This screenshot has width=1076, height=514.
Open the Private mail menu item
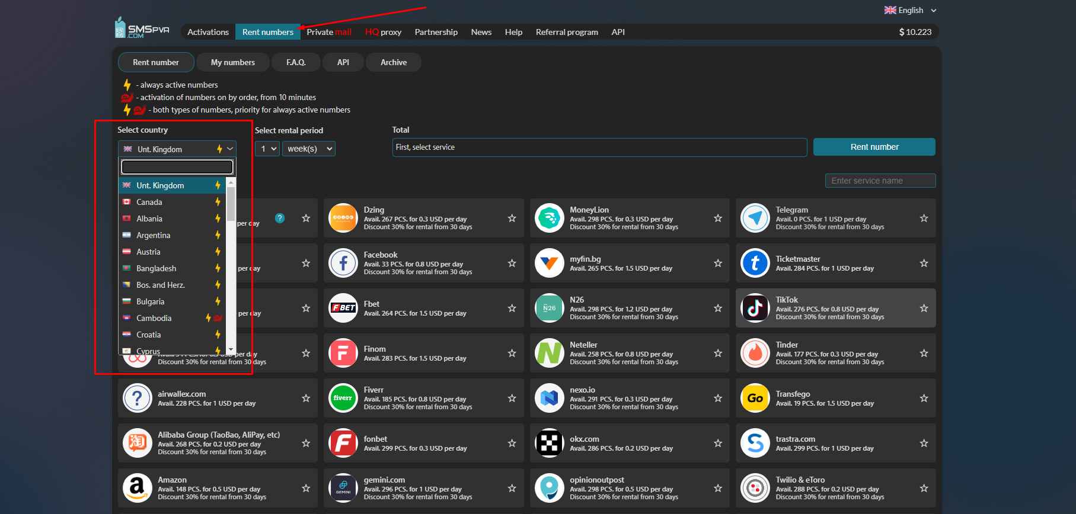[x=329, y=32]
